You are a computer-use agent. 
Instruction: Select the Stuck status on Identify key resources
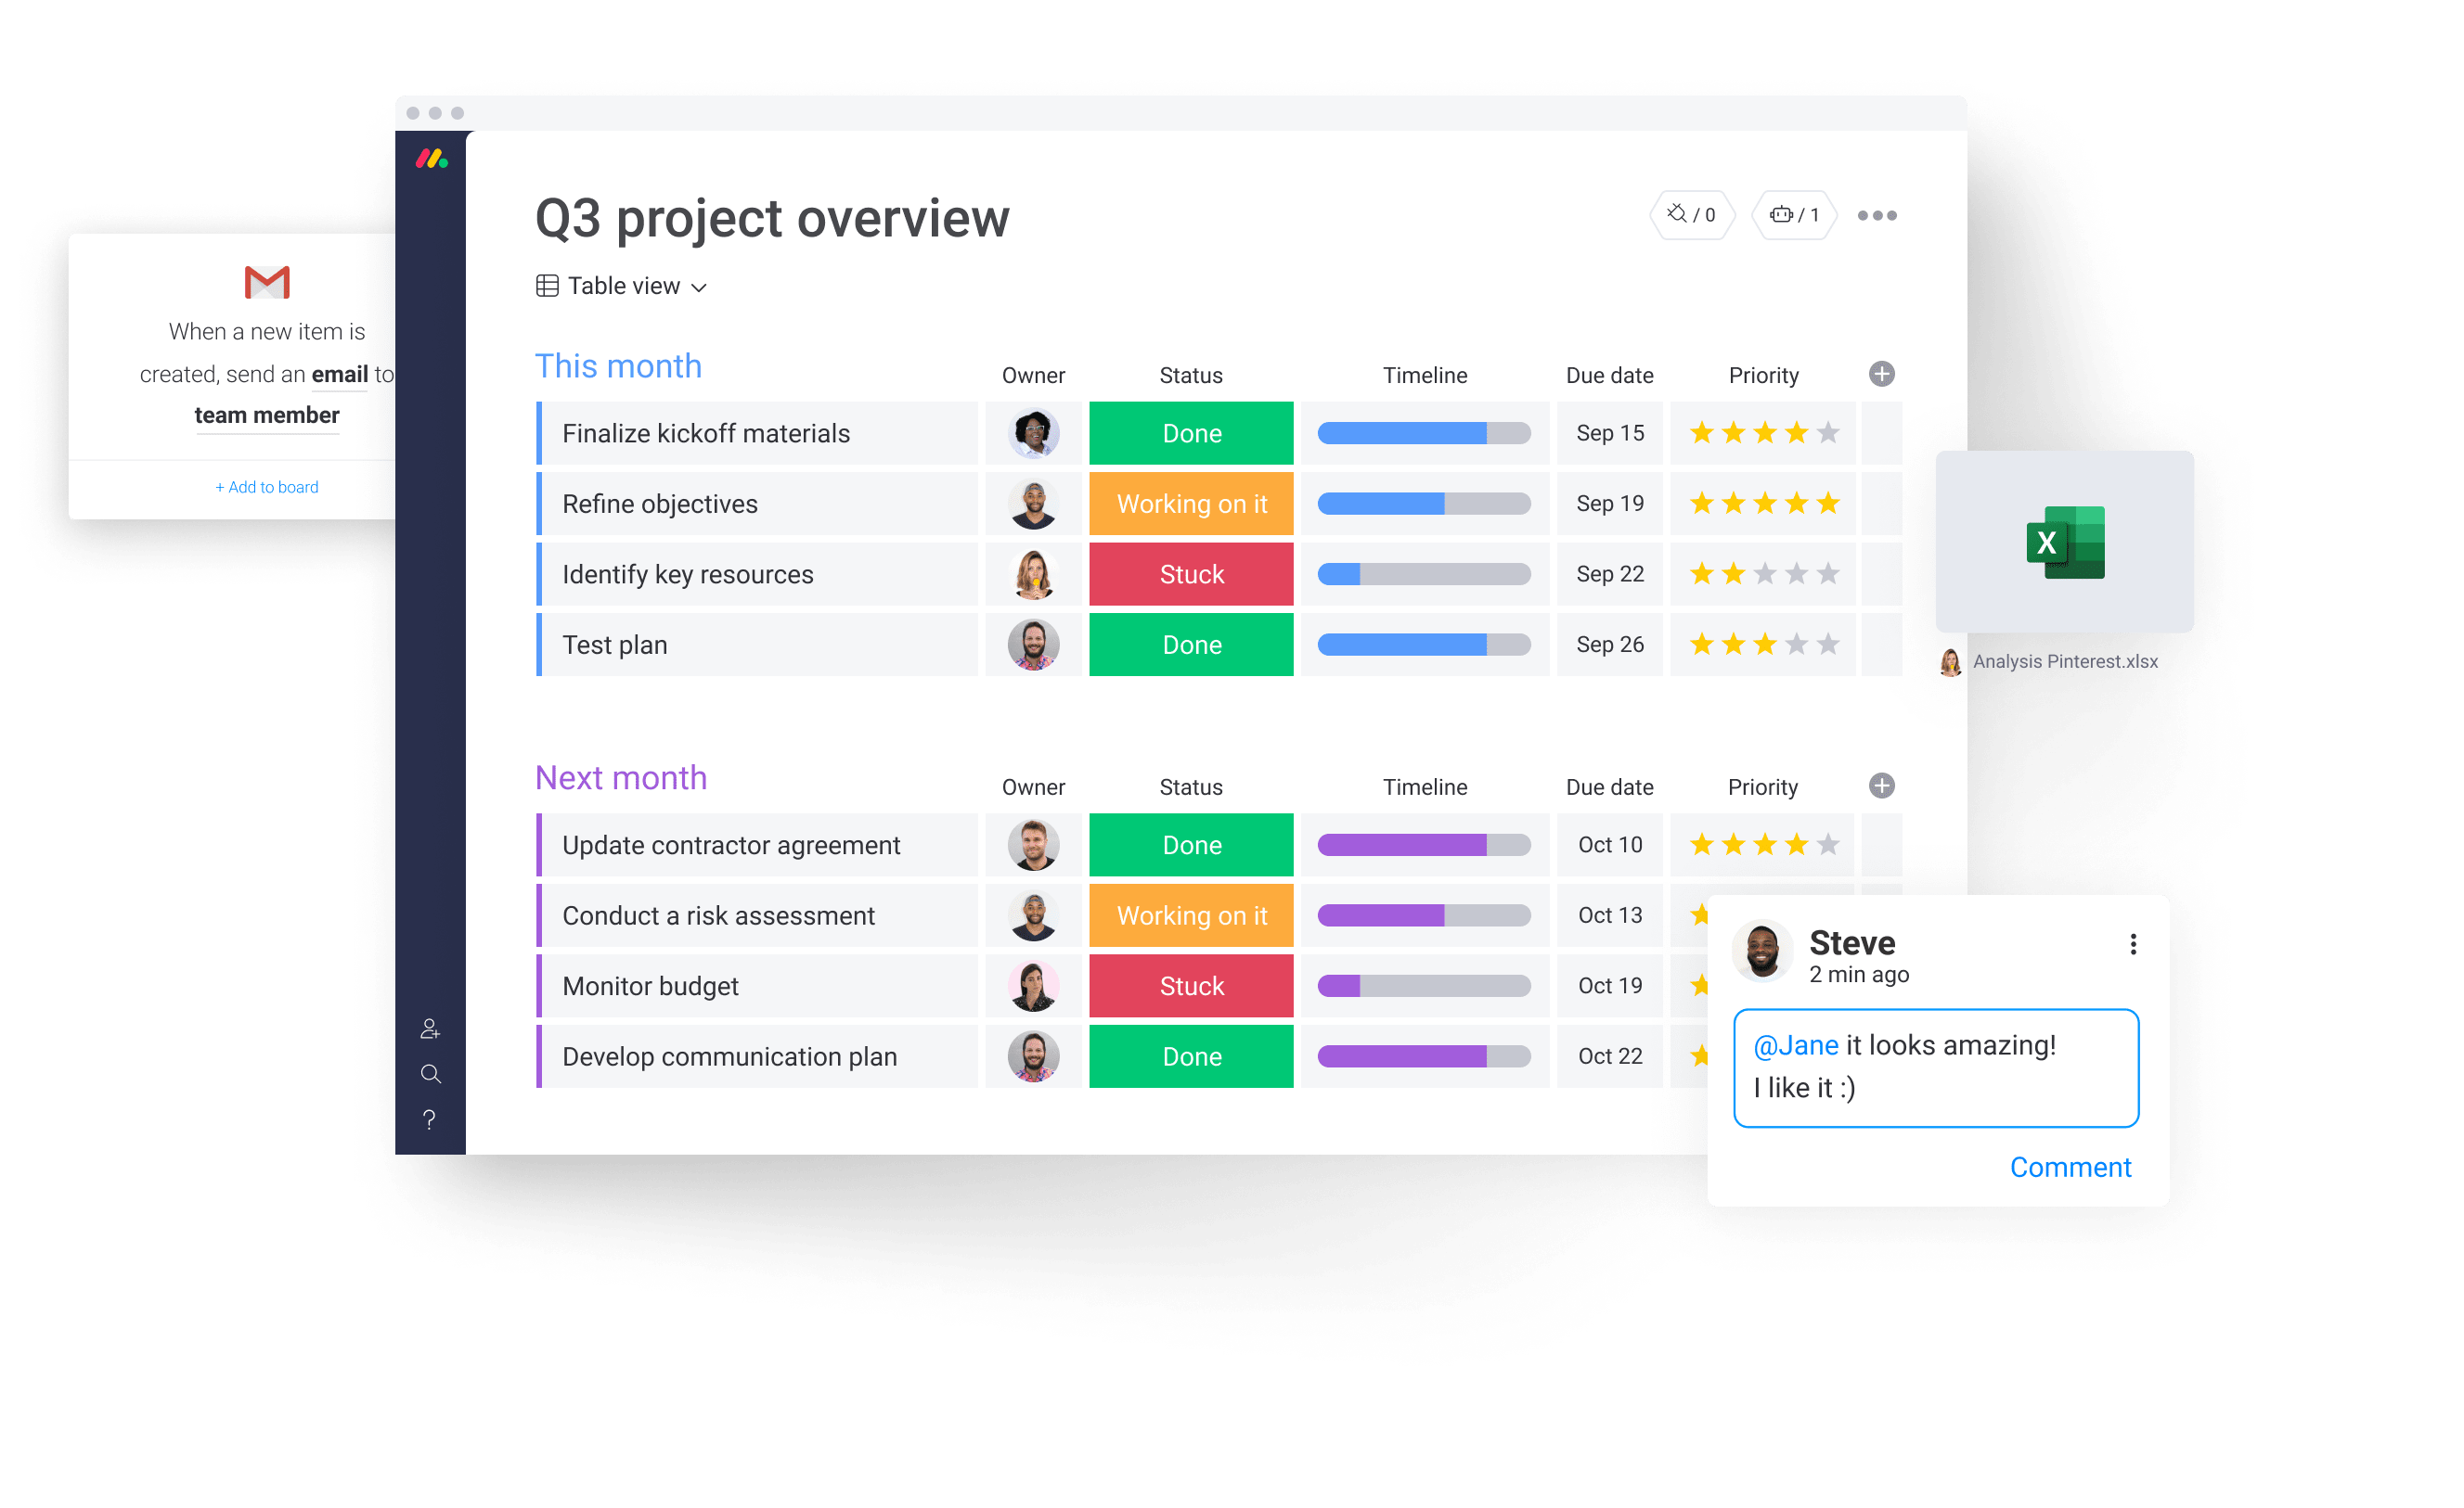[1188, 575]
